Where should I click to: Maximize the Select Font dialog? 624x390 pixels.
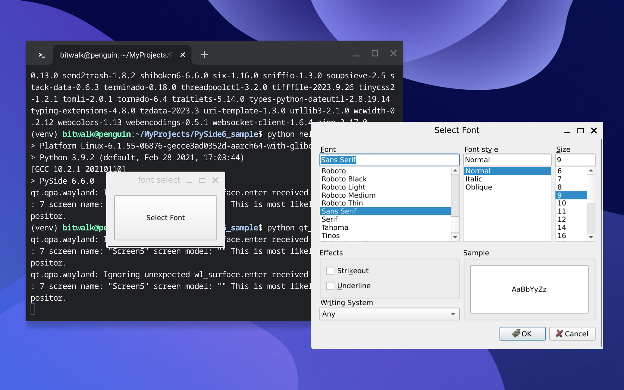580,131
